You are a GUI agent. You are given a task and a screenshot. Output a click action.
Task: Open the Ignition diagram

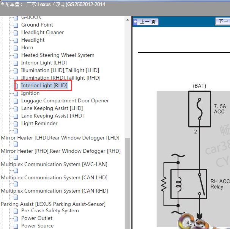click(x=30, y=93)
